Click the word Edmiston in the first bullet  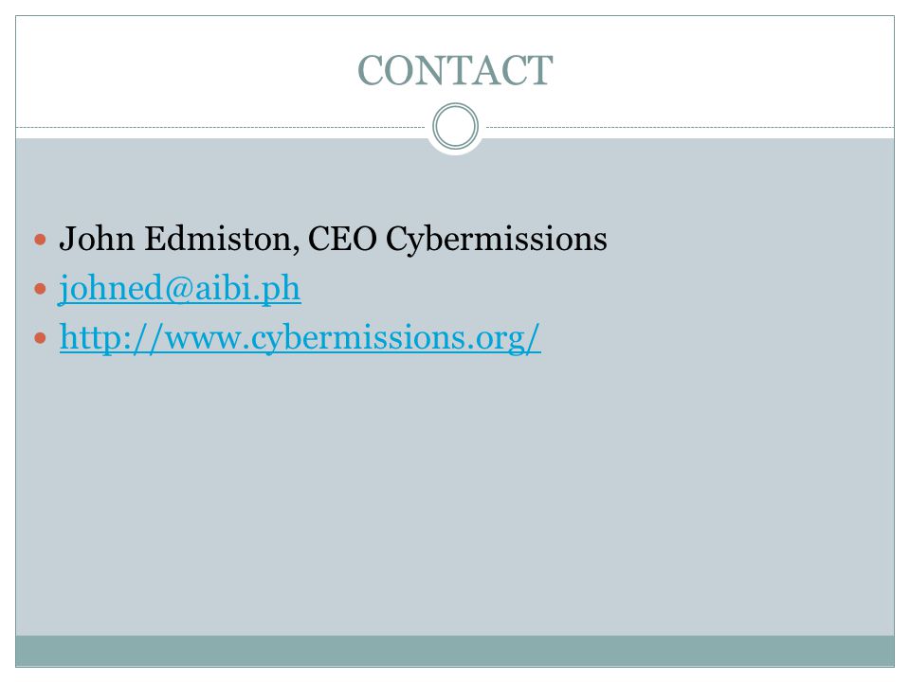tap(219, 239)
